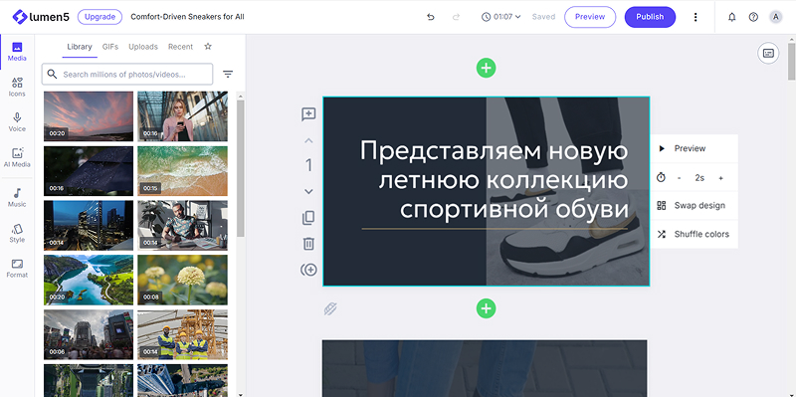Screen dimensions: 796x397
Task: Open the Icons panel
Action: pyautogui.click(x=17, y=88)
